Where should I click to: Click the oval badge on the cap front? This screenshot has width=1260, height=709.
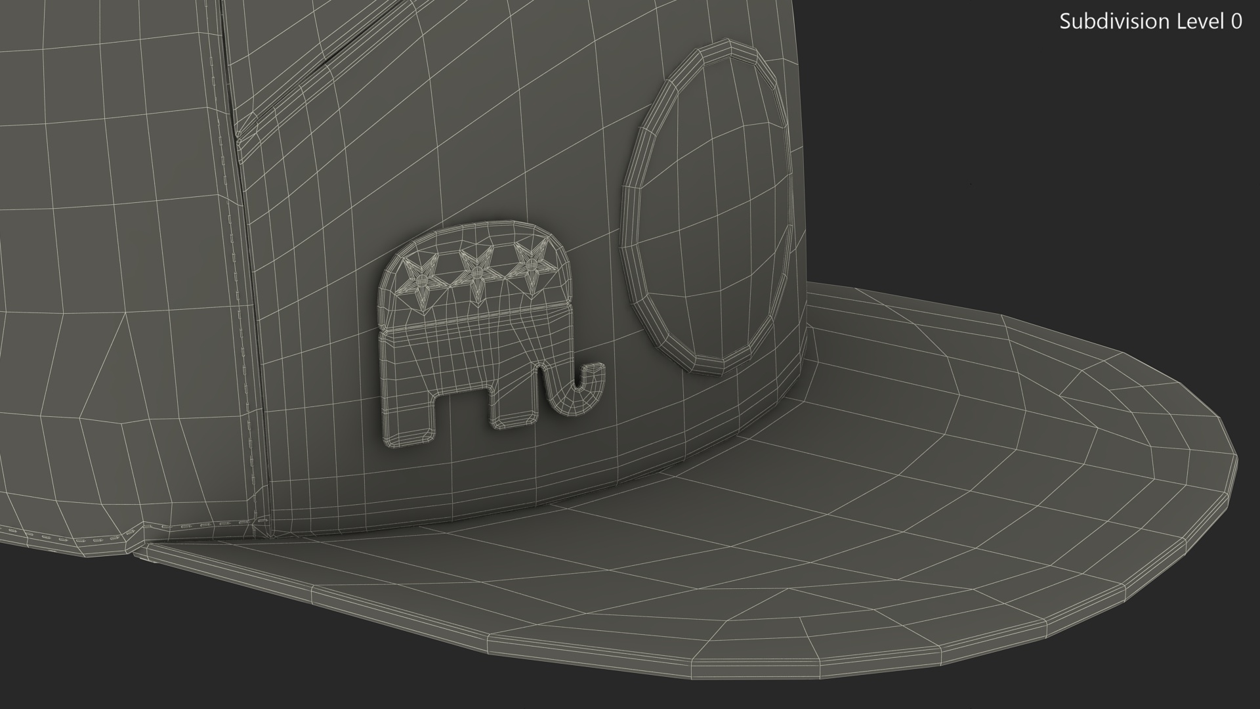705,207
